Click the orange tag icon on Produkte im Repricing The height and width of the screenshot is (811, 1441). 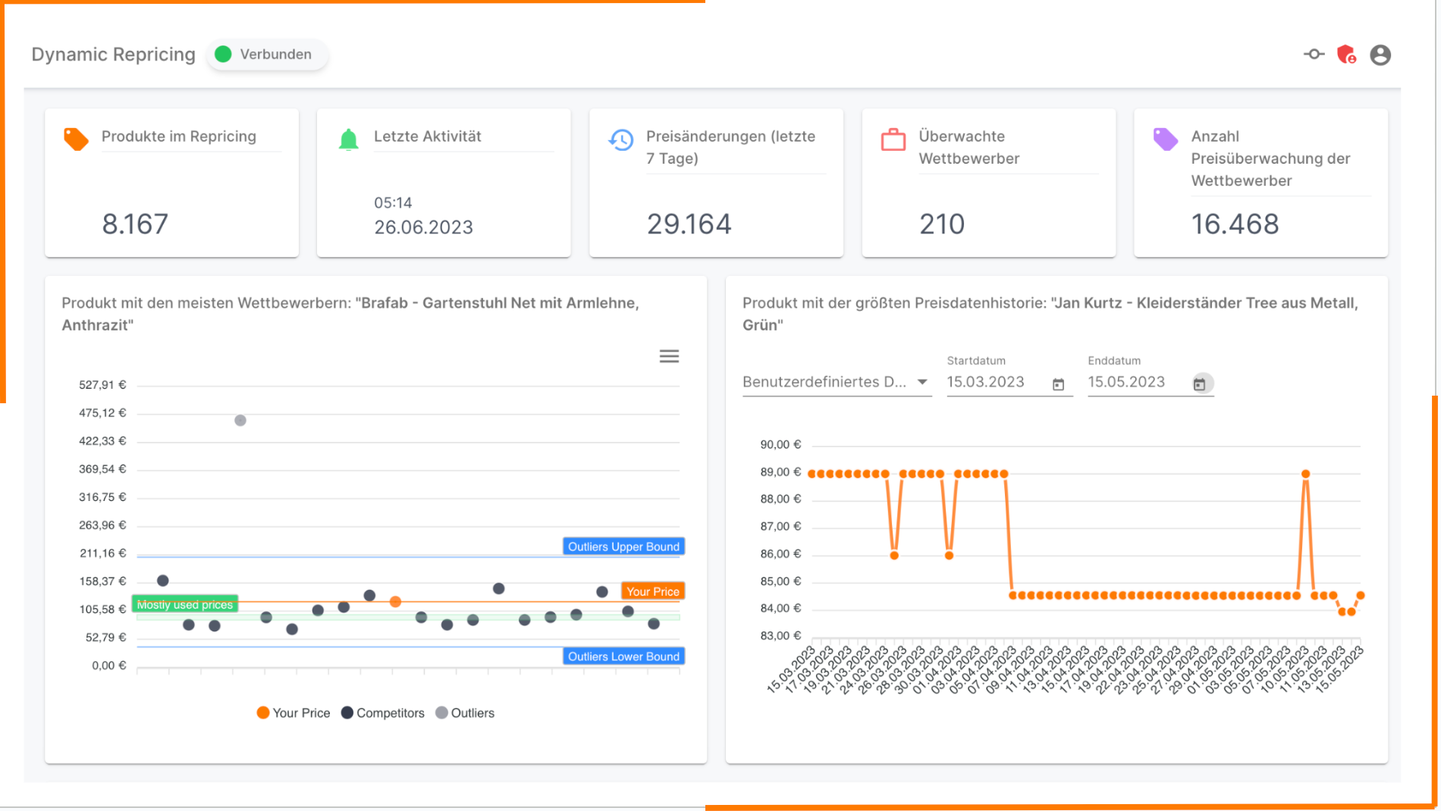click(x=76, y=139)
